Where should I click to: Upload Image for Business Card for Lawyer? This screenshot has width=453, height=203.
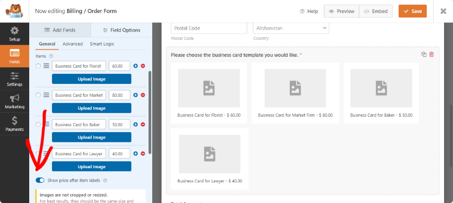[92, 167]
